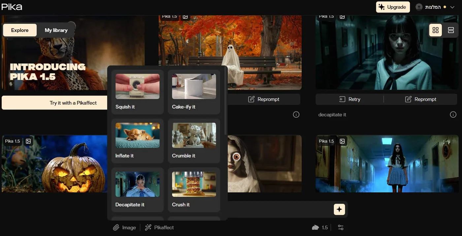
Task: Apply the "Crumble it" effect
Action: [x=194, y=141]
